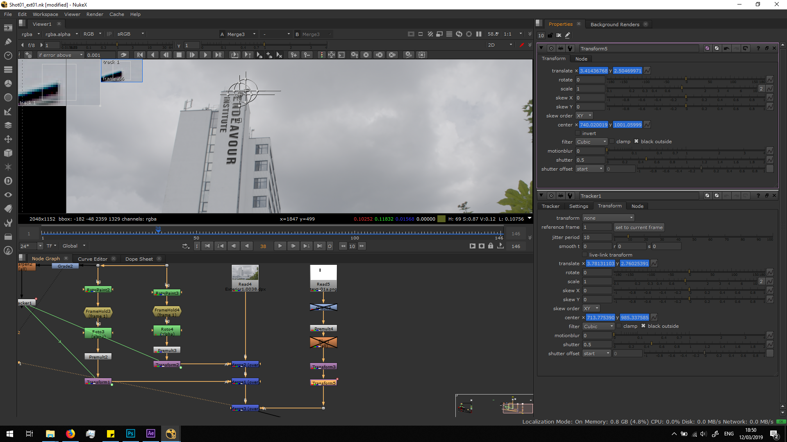
Task: Click the viewer pause updating icon
Action: [x=478, y=34]
